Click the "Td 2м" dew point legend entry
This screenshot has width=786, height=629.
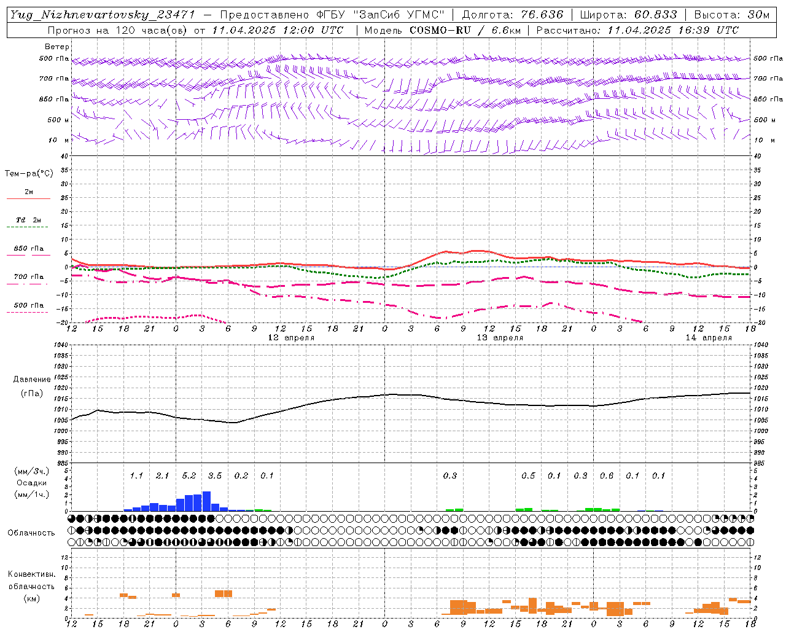(28, 220)
